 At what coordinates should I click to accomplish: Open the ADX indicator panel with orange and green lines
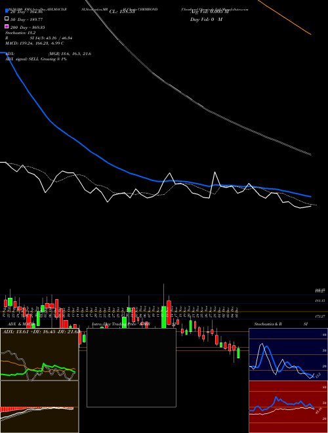coord(39,354)
